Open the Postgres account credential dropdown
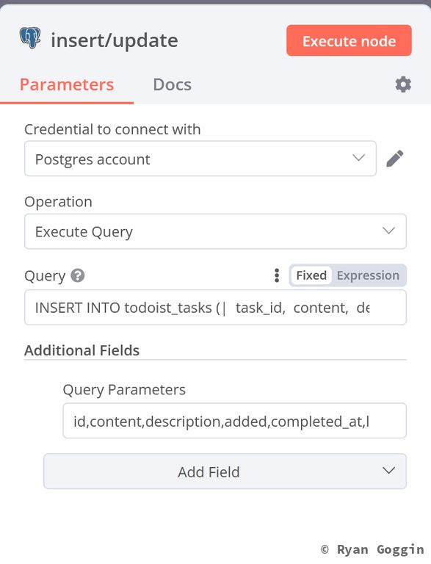The width and height of the screenshot is (431, 564). (x=200, y=159)
